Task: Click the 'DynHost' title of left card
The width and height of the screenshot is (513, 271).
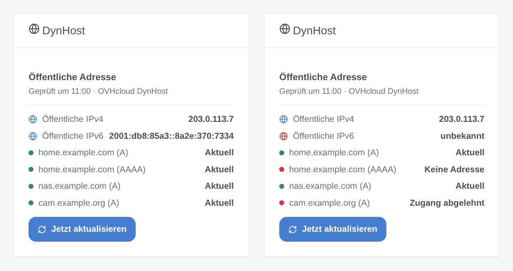Action: 64,31
